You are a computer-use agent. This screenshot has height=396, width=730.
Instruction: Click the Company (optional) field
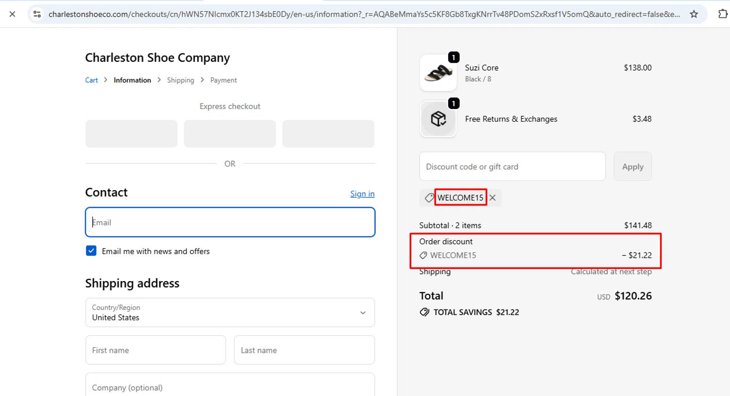pos(230,385)
